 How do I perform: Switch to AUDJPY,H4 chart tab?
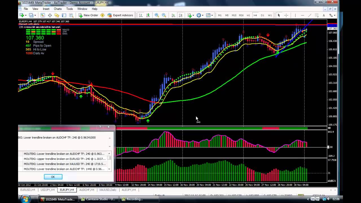tap(129, 190)
